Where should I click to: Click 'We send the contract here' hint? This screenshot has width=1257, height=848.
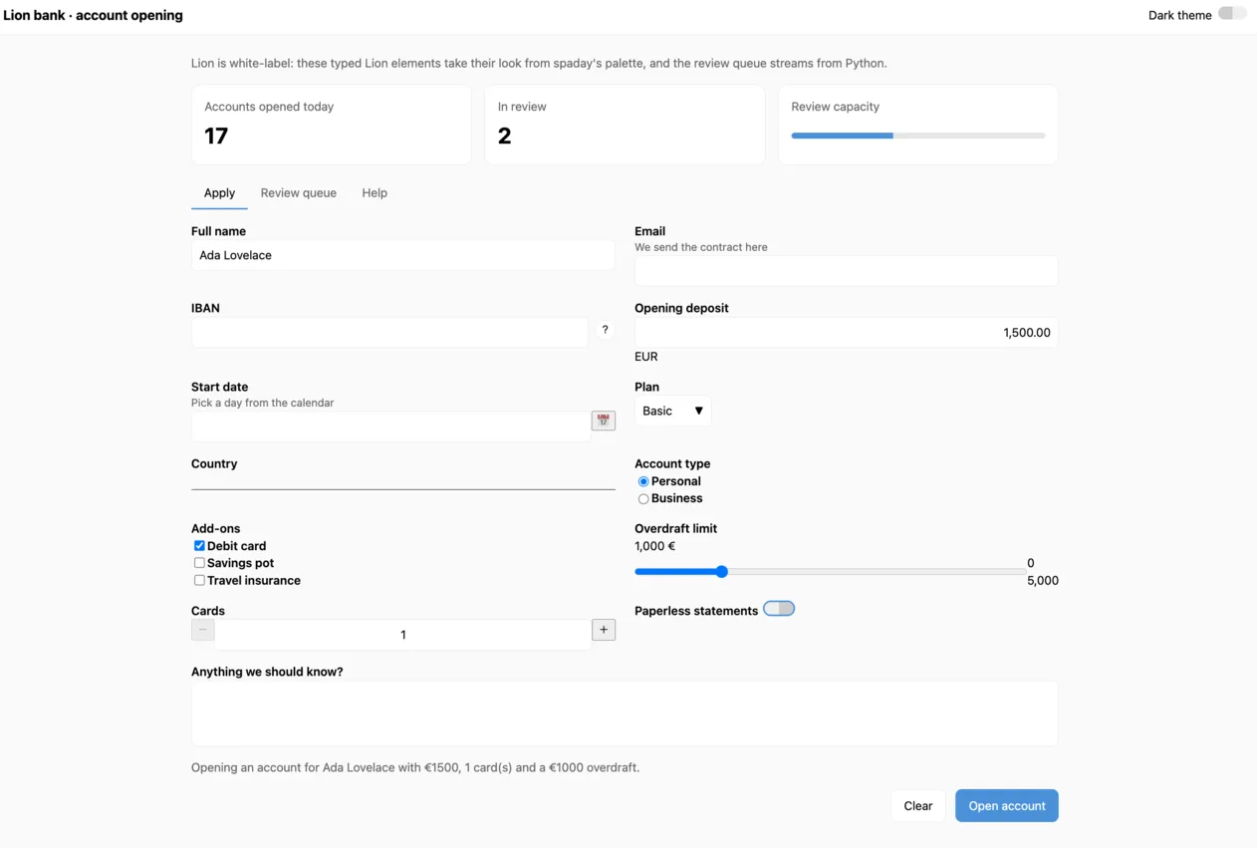coord(701,247)
